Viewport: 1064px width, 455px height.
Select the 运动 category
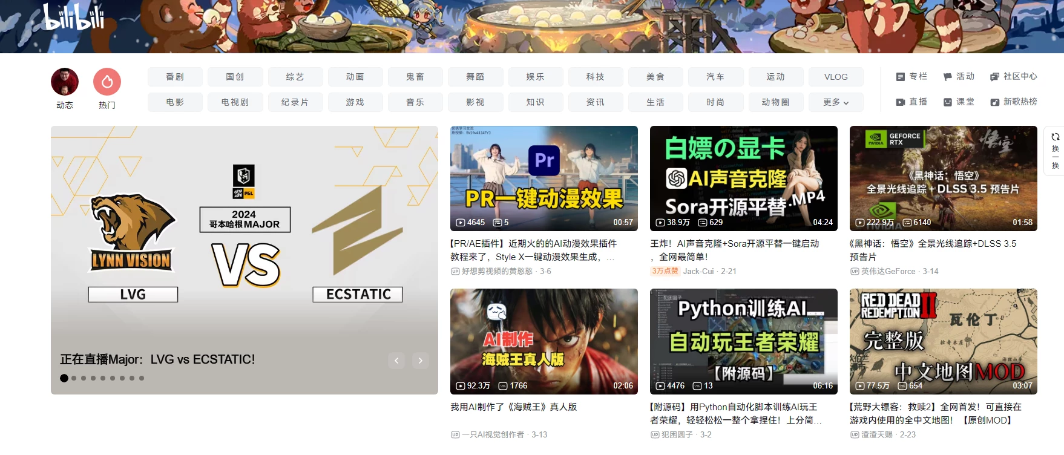coord(776,77)
